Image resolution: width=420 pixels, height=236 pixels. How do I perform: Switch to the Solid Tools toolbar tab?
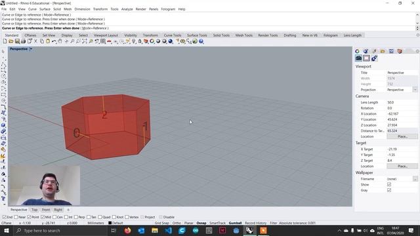tap(221, 35)
